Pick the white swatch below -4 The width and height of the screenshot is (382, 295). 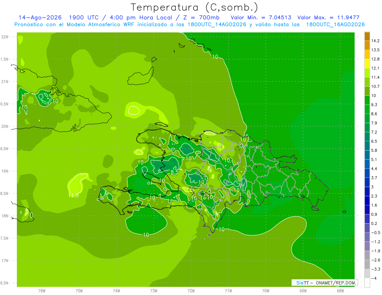(367, 283)
